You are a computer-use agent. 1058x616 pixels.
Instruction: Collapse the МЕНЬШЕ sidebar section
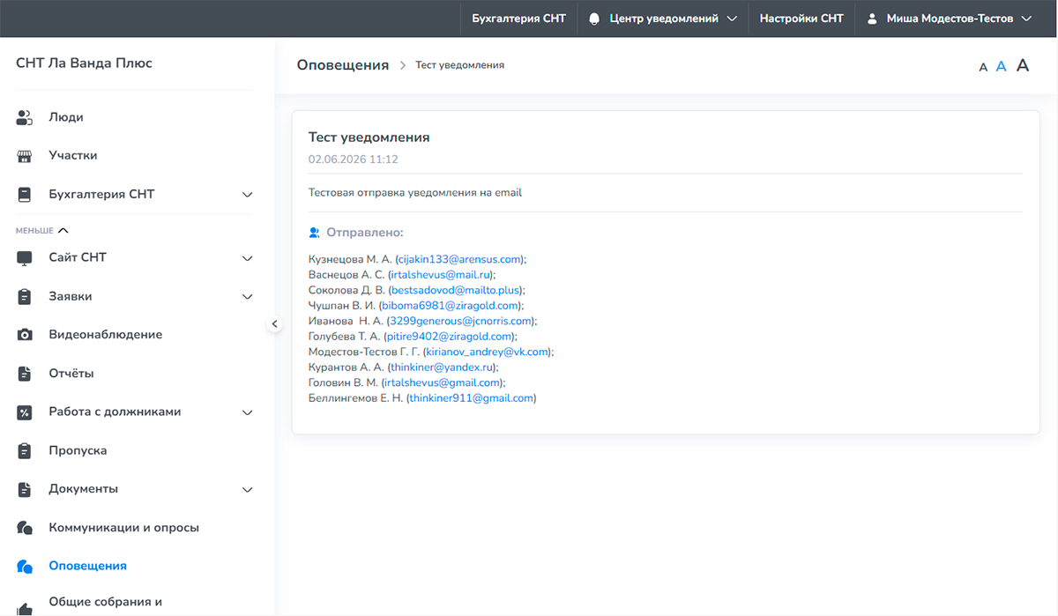(x=42, y=231)
